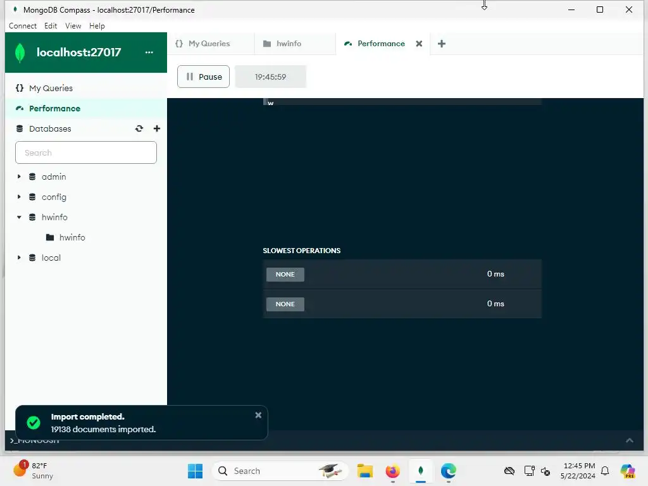Image resolution: width=648 pixels, height=486 pixels.
Task: Dismiss the Import completed notification
Action: tap(258, 415)
